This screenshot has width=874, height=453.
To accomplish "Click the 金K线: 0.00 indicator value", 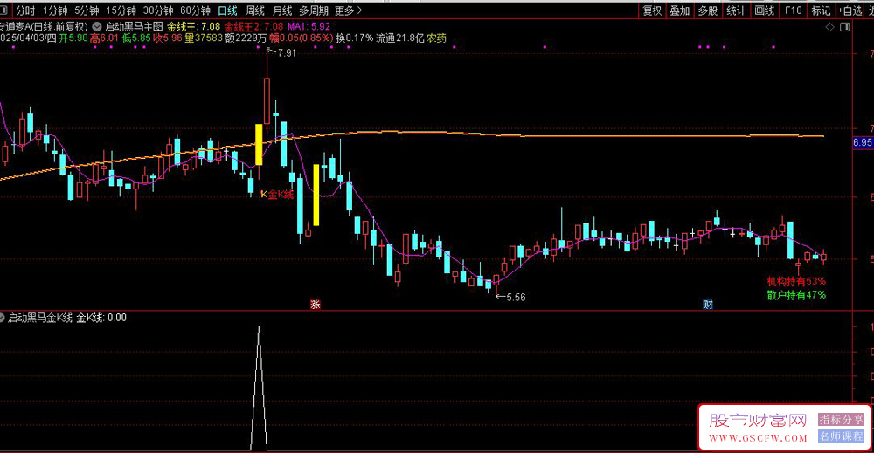I will (101, 318).
